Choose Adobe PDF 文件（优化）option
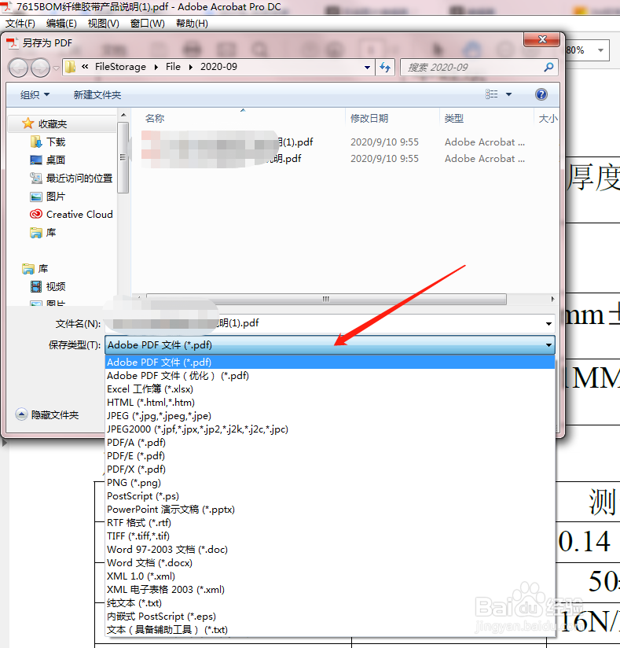 click(329, 376)
